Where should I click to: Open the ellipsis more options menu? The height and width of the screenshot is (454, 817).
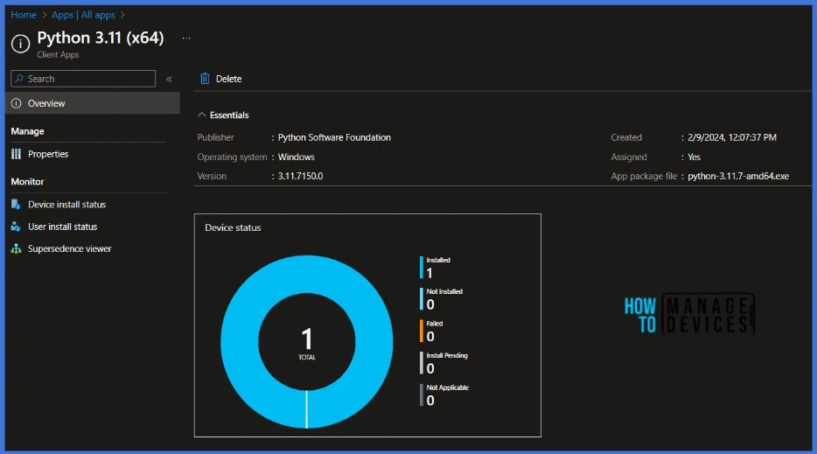pyautogui.click(x=186, y=38)
